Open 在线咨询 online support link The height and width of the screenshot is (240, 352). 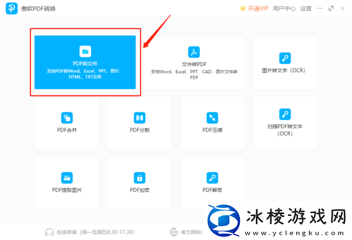pyautogui.click(x=96, y=232)
